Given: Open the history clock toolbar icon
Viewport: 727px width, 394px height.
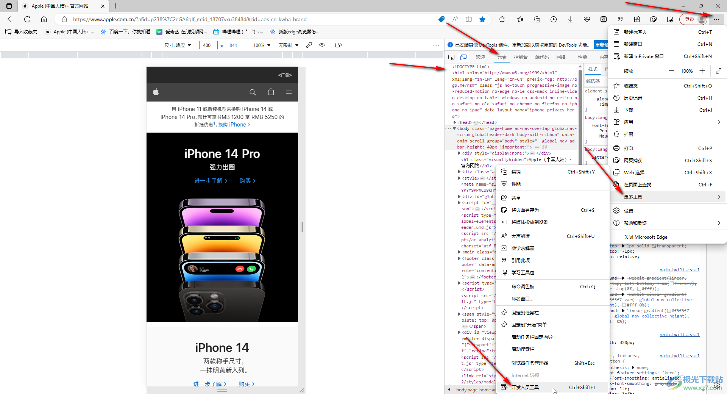Looking at the screenshot, I should pos(554,19).
